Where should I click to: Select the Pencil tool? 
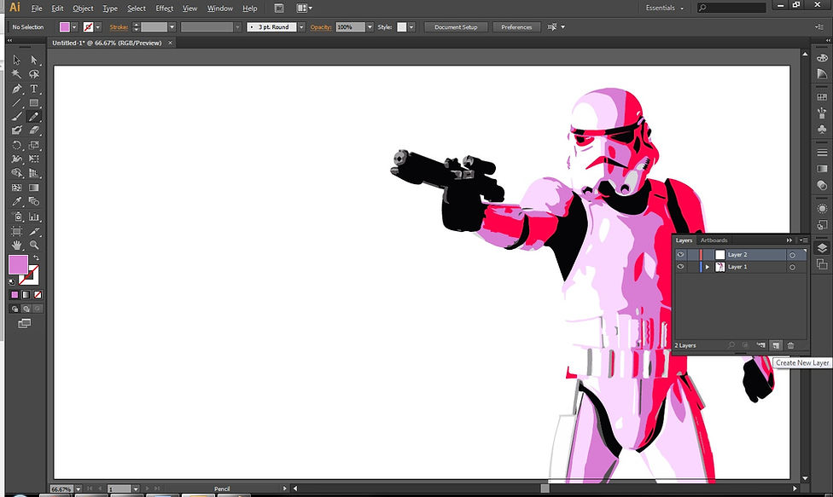click(34, 117)
